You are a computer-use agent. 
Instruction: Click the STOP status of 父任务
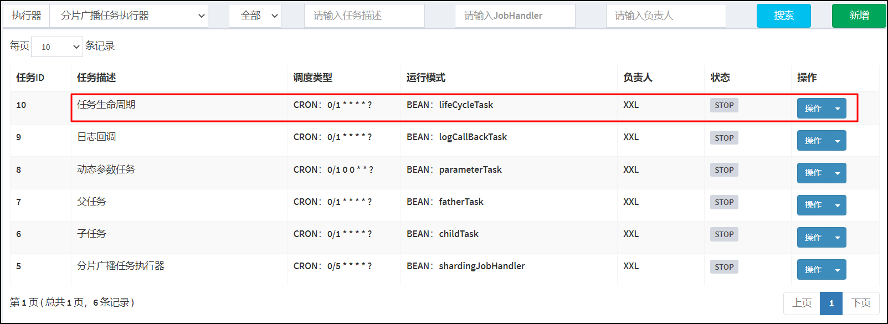coord(724,202)
